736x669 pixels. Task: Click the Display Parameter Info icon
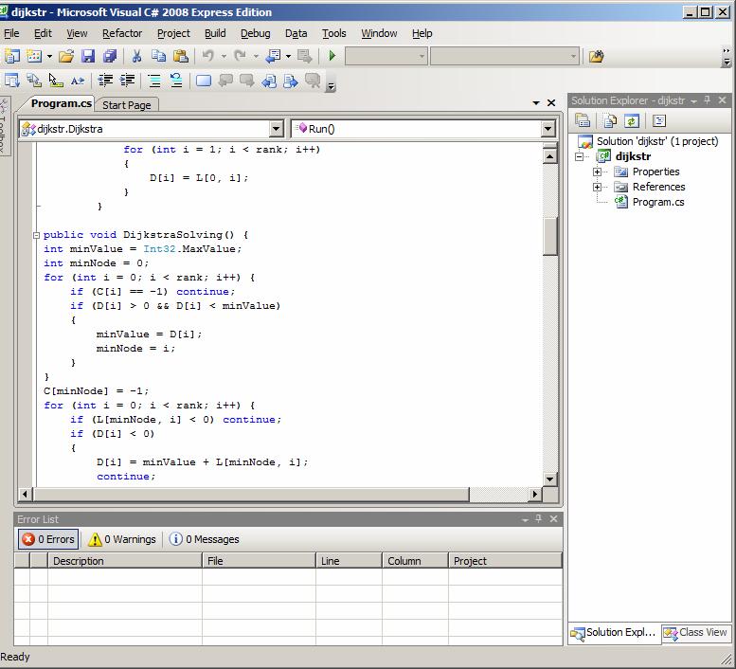[x=34, y=81]
